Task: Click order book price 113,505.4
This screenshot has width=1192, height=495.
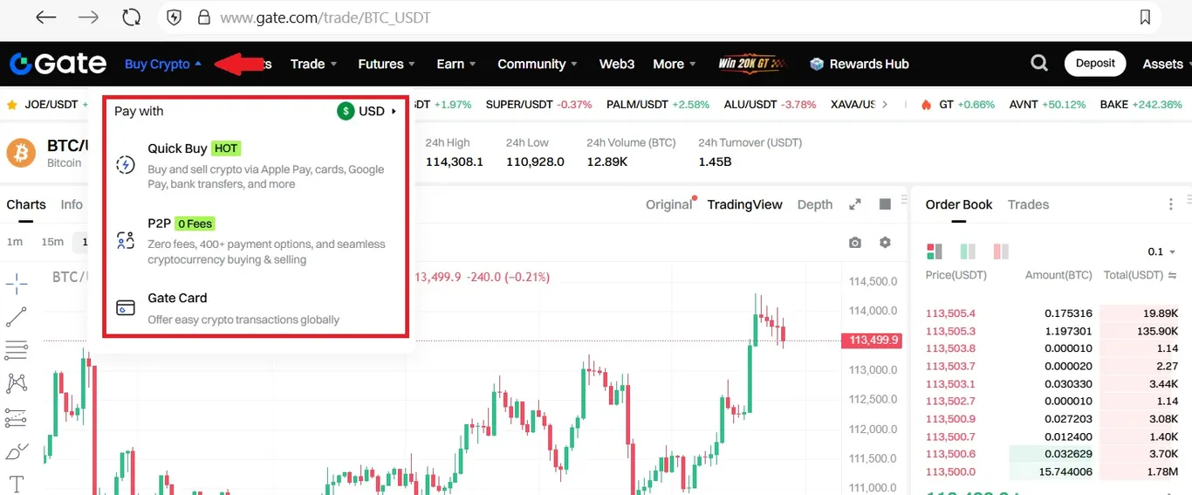Action: tap(950, 313)
